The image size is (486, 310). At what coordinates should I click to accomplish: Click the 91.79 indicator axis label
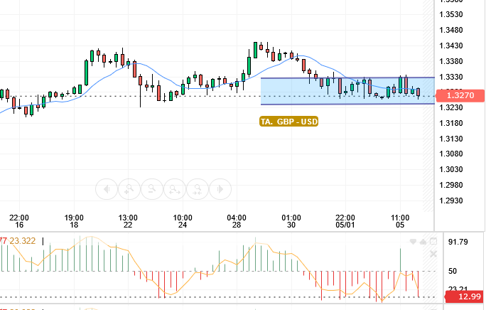click(458, 242)
